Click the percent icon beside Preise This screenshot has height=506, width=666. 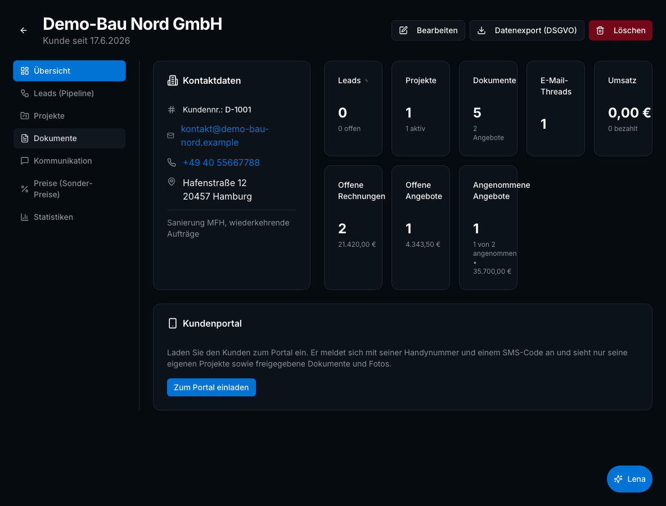coord(25,189)
